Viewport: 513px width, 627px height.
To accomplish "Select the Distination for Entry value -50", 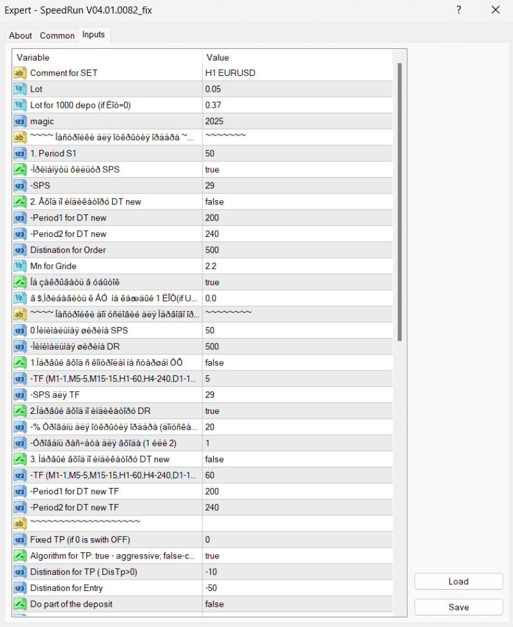I will tap(298, 588).
